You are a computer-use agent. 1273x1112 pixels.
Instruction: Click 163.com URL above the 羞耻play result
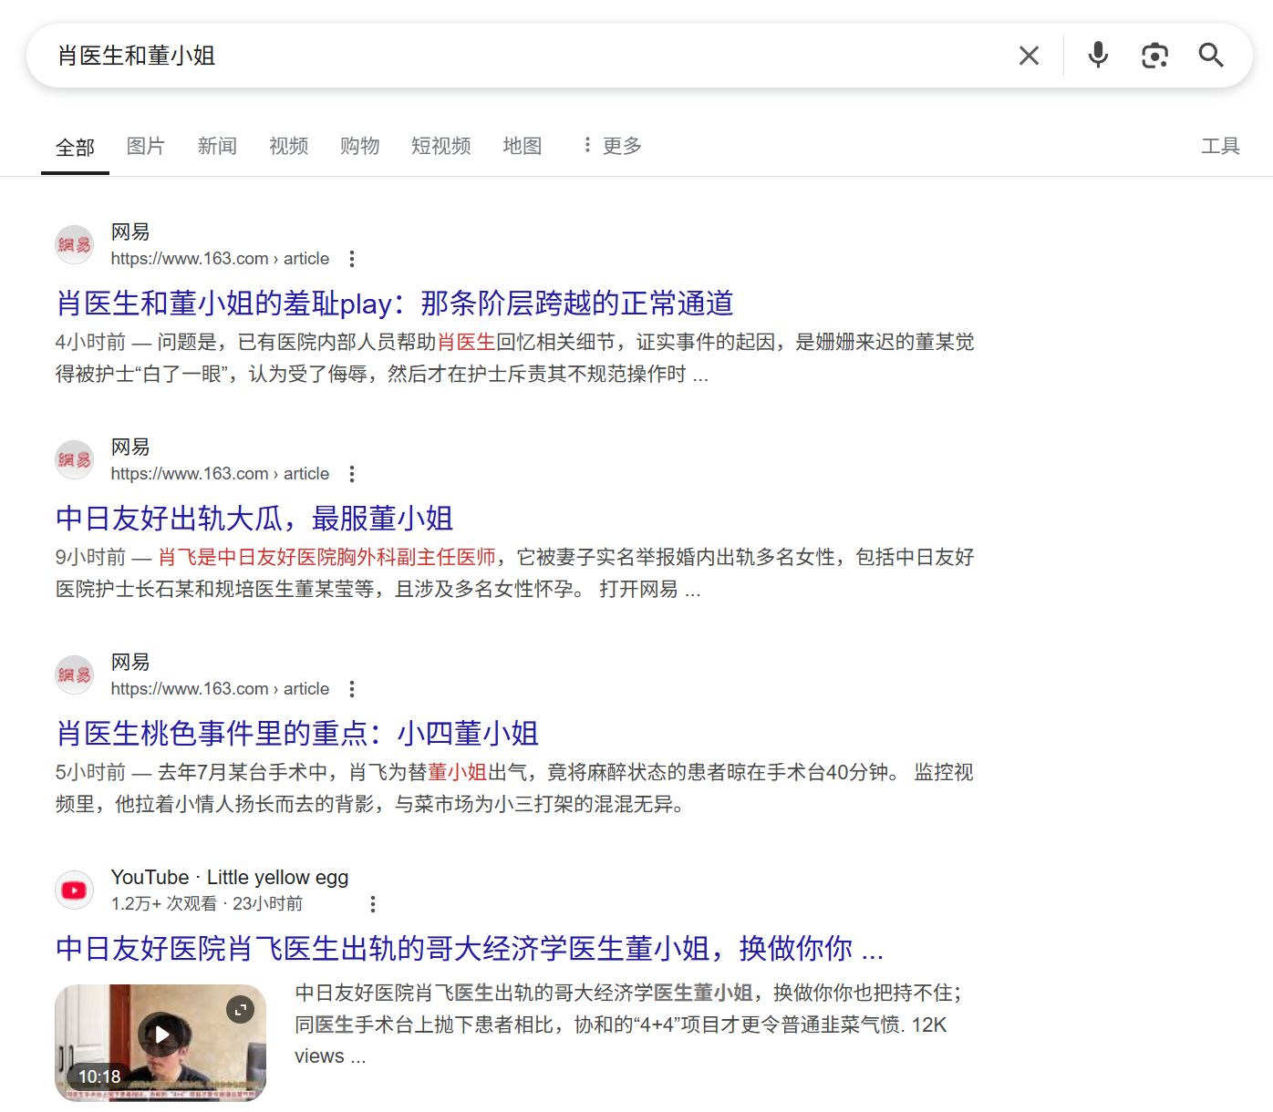click(x=220, y=259)
